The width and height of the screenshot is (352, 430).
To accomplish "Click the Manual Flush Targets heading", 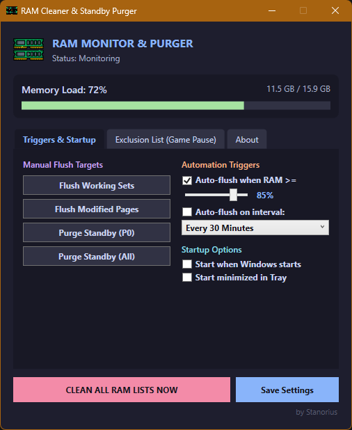I will tap(63, 165).
